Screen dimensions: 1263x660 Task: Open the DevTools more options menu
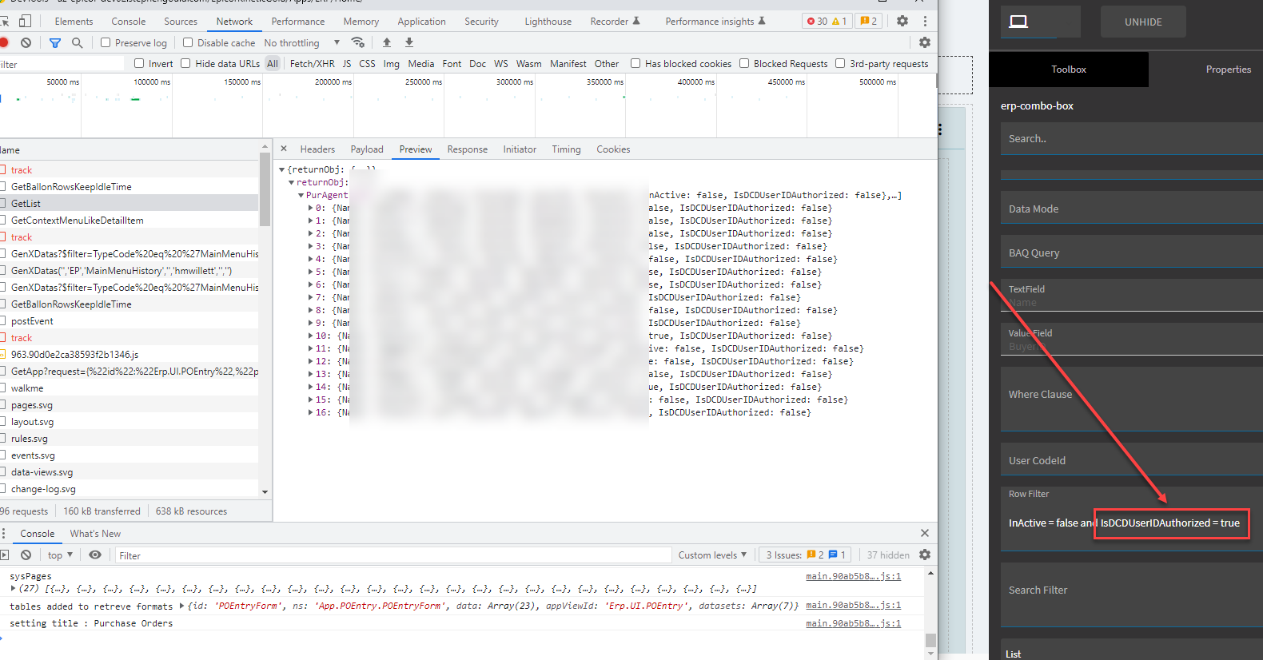925,22
